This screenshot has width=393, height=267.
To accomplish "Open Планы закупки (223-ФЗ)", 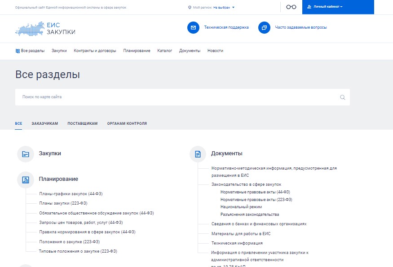I will pos(63,203).
